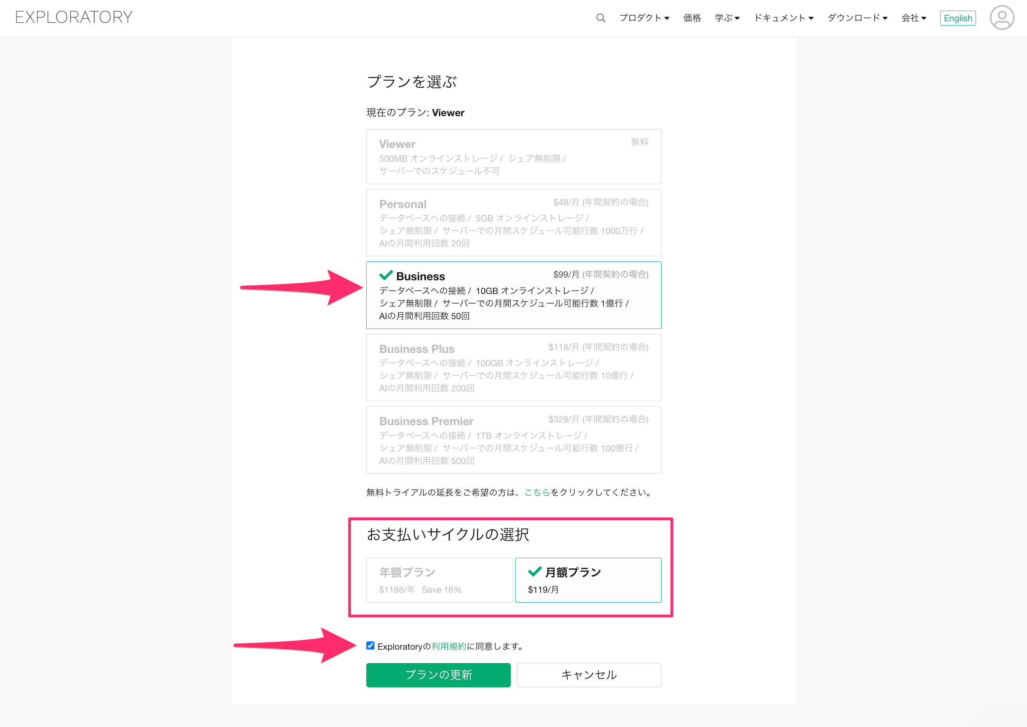Screen dimensions: 1027x727
Task: Choose the Personal plan card
Action: [513, 223]
